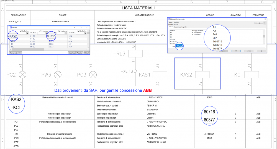Screen dimensions: 277x149
Task: Click the Reimposta Filtri button
Action: [x=15, y=53]
